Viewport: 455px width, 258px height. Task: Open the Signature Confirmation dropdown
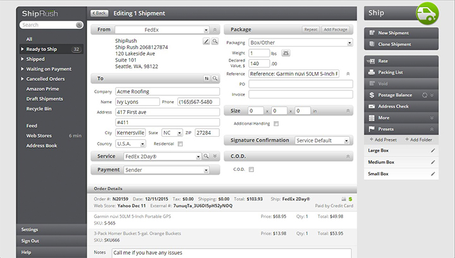[323, 141]
